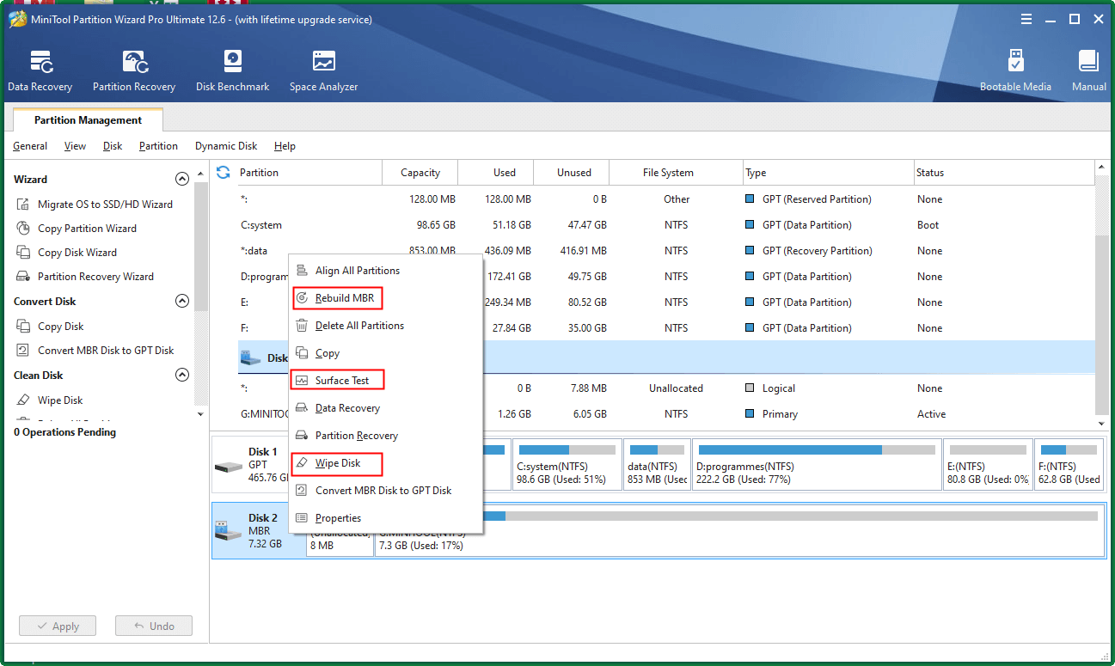Image resolution: width=1115 pixels, height=666 pixels.
Task: Click the Wipe Disk eraser icon in the sidebar
Action: point(23,400)
